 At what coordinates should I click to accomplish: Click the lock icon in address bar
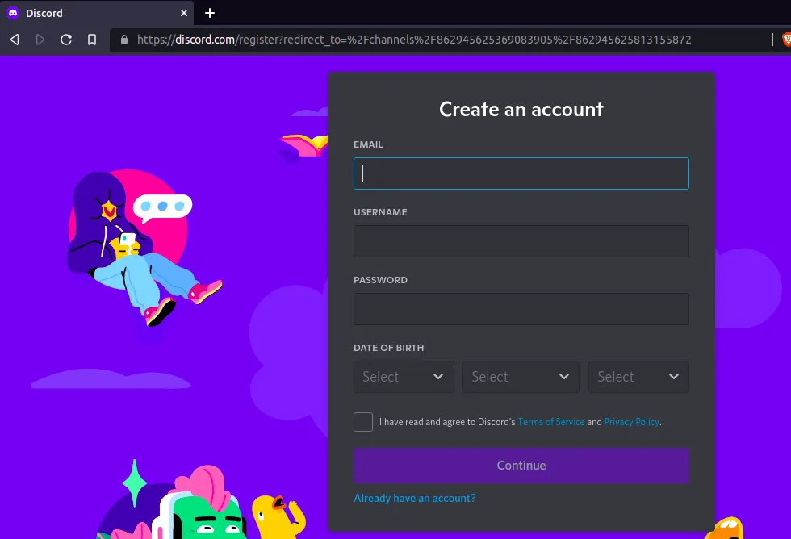coord(124,40)
